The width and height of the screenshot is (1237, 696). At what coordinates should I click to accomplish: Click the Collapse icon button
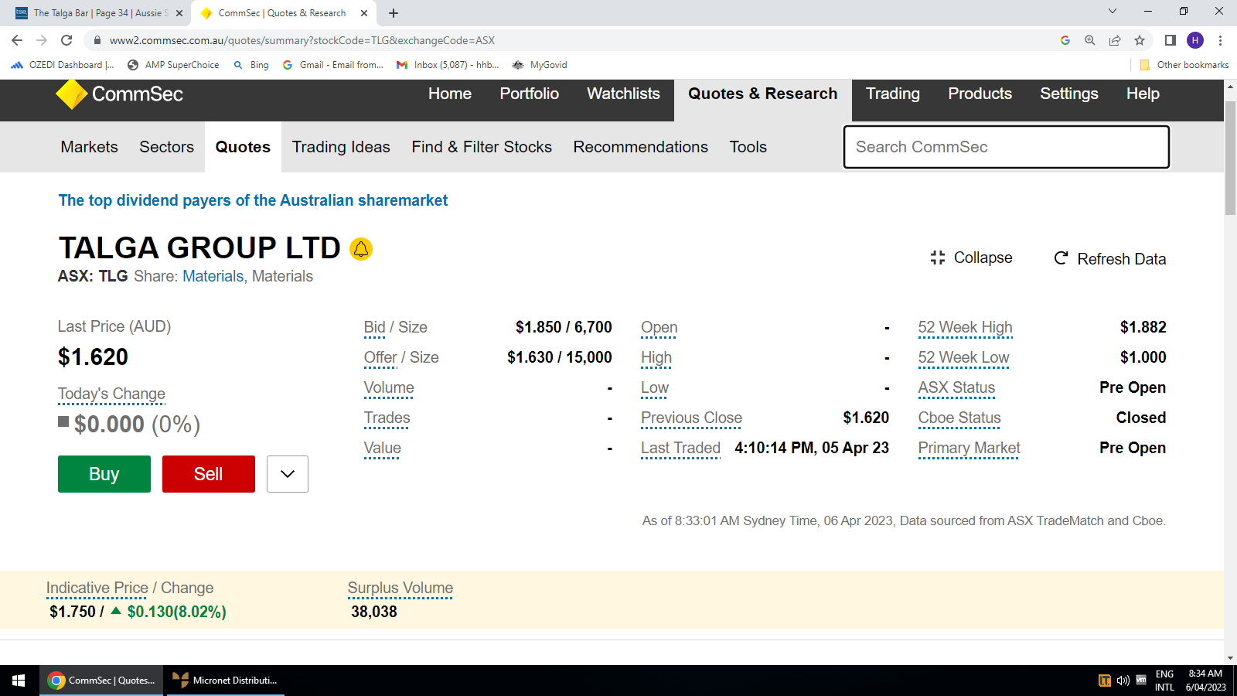pos(938,258)
